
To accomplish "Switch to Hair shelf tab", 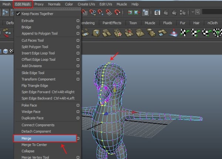I will (x=196, y=23).
